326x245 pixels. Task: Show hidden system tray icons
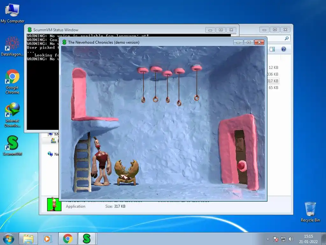(268, 239)
